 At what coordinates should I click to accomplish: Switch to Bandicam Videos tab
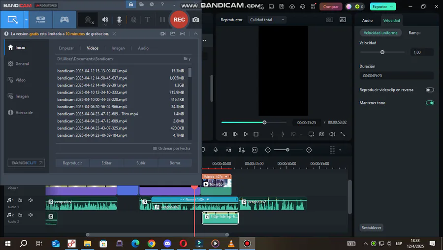coord(93,48)
